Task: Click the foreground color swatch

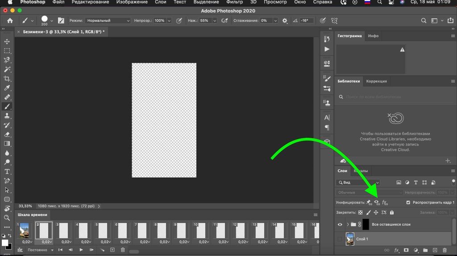Action: click(5, 243)
